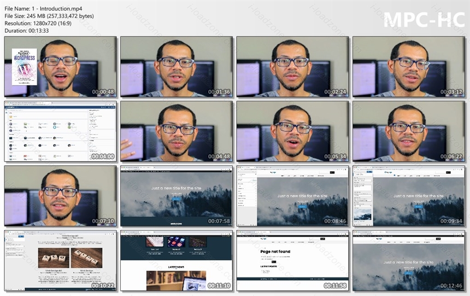Select the thumbnail at 00:08:46
This screenshot has height=296, width=470.
292,196
